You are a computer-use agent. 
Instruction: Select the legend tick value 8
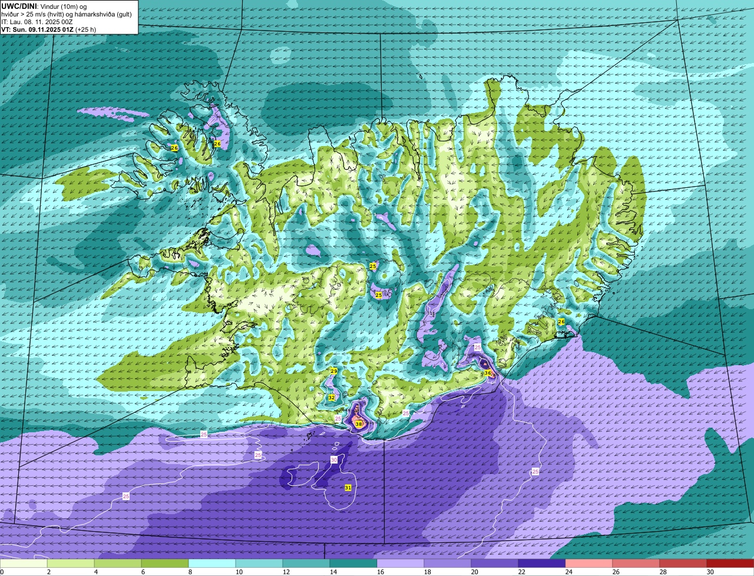point(190,572)
